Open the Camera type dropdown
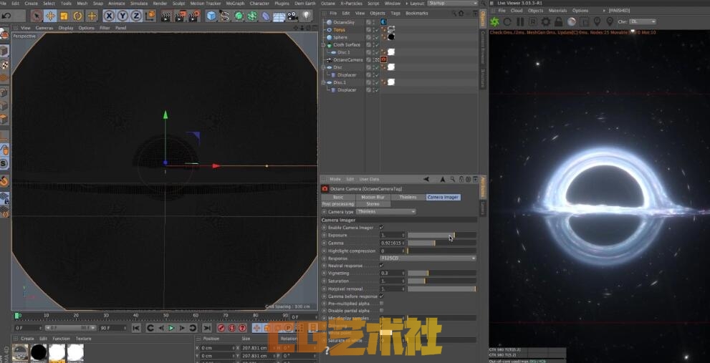Image resolution: width=710 pixels, height=363 pixels. (385, 211)
